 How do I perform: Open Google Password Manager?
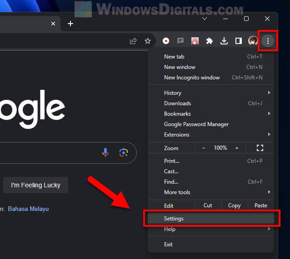click(211, 124)
